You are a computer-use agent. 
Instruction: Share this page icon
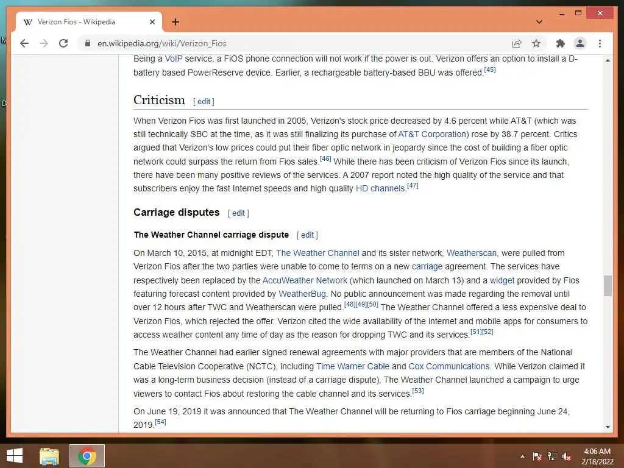pyautogui.click(x=517, y=43)
